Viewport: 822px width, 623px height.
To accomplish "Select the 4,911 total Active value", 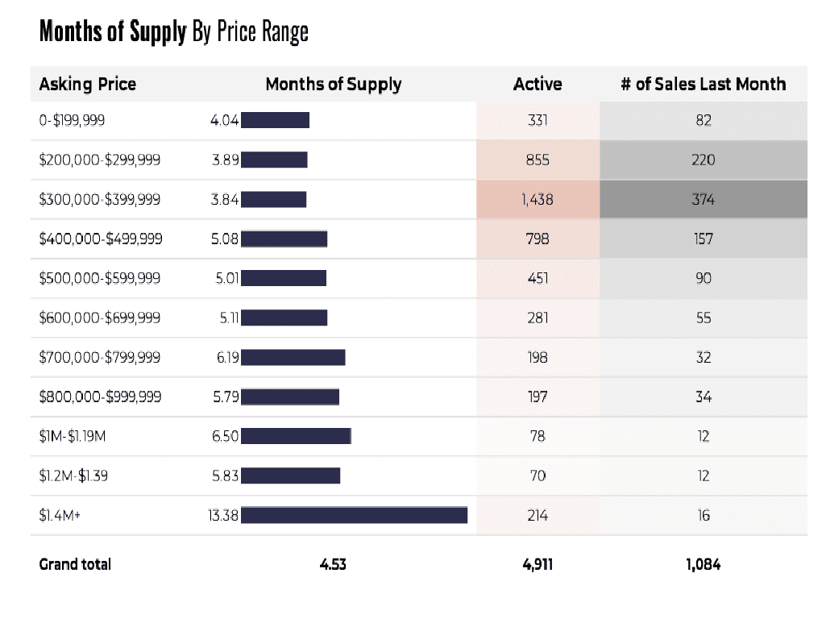I will pyautogui.click(x=538, y=564).
